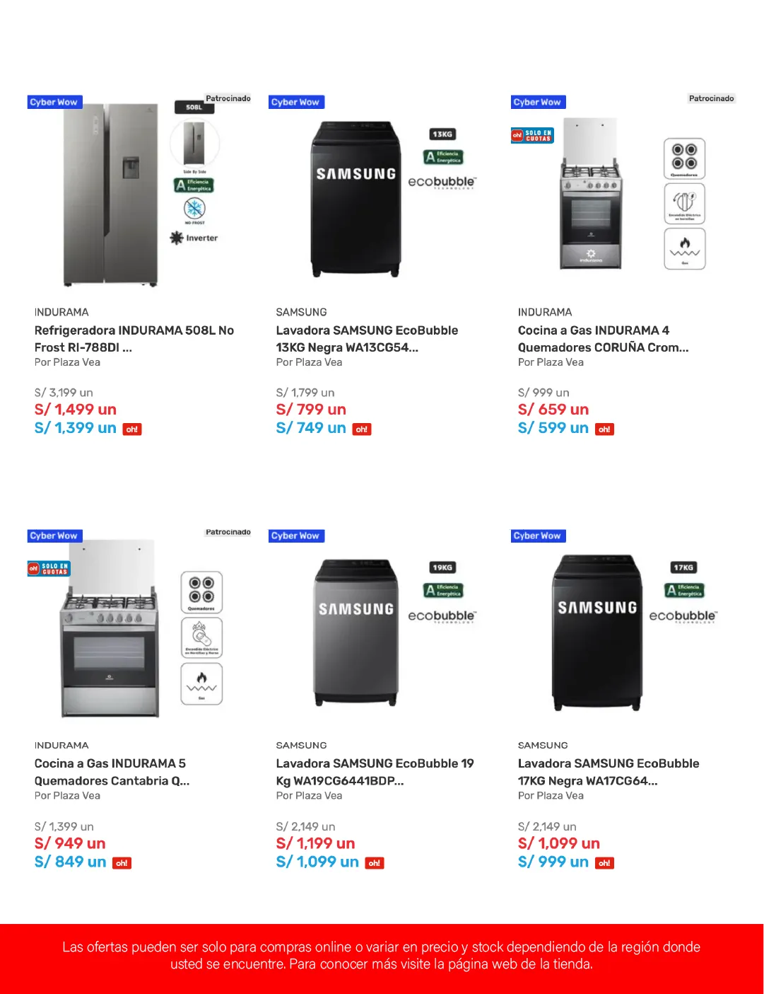
Task: Open Refrigeradora INDURAMA 508L No Frost link
Action: [x=134, y=338]
